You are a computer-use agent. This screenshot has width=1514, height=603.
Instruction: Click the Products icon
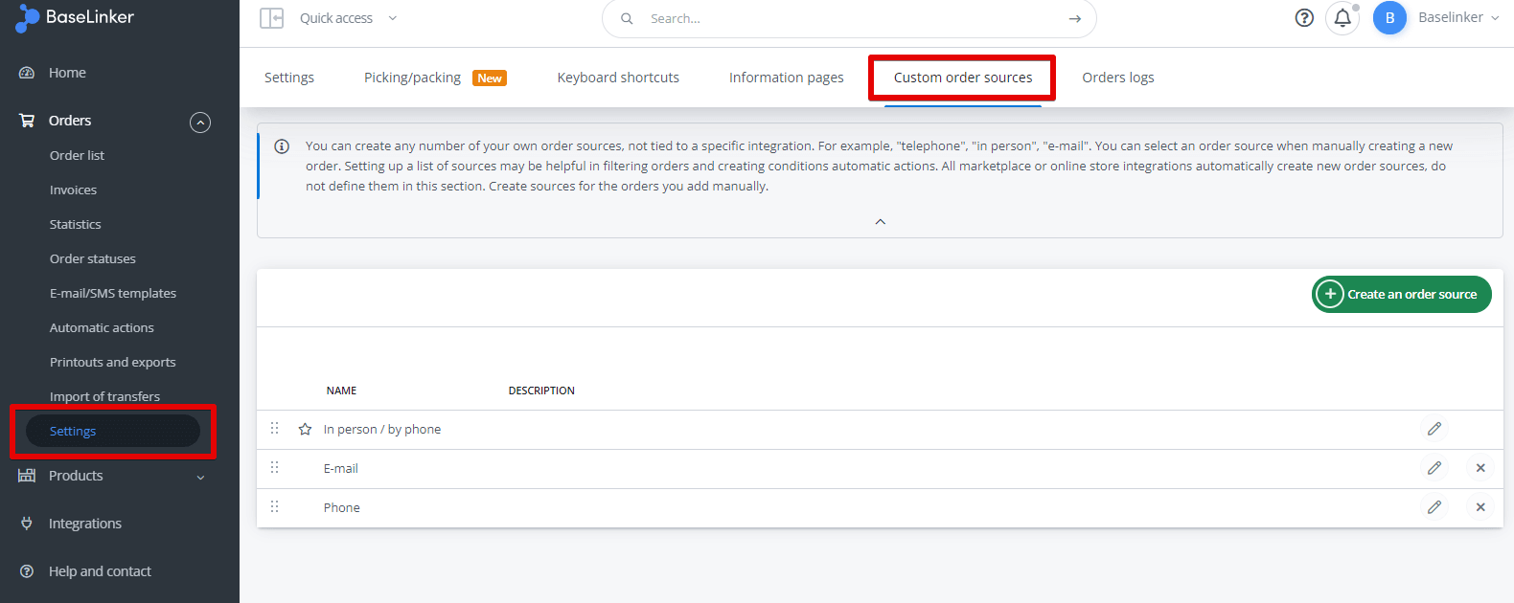click(x=27, y=476)
